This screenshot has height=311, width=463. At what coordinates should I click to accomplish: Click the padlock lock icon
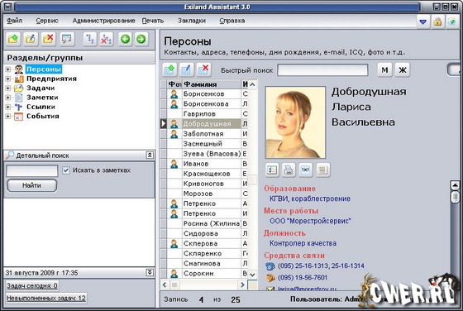(x=437, y=22)
